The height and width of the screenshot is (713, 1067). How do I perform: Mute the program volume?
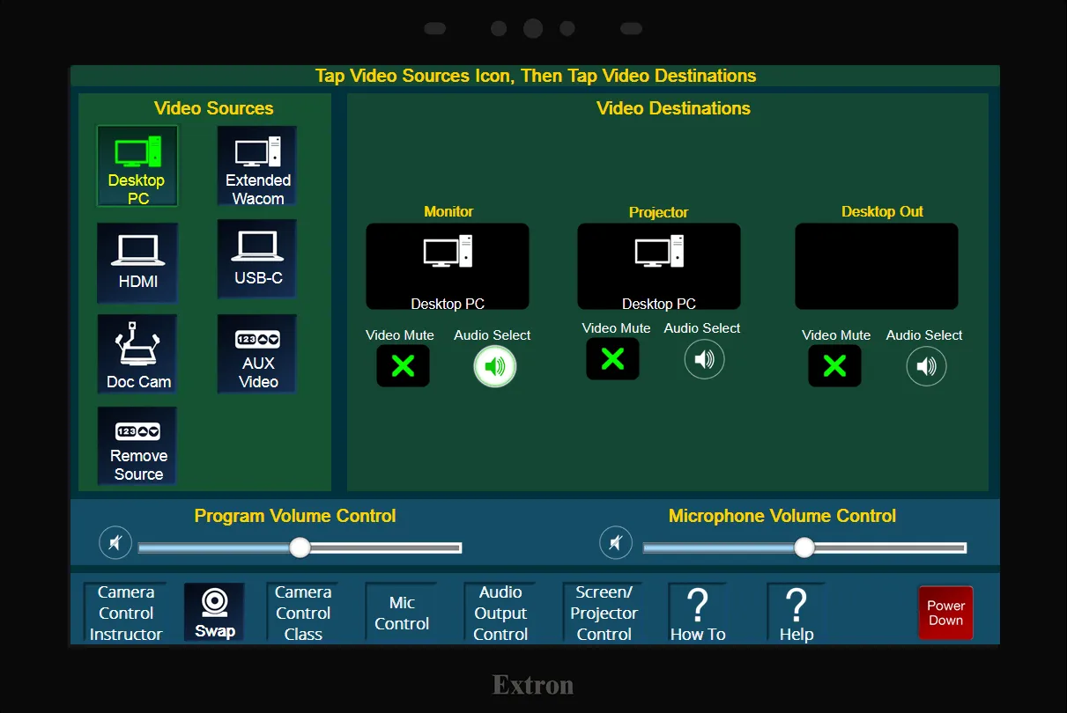click(x=115, y=542)
